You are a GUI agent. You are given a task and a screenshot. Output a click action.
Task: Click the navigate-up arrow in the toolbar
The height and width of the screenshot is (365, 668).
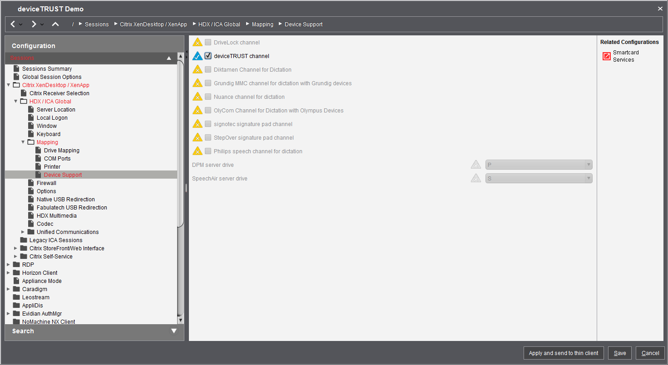tap(55, 24)
